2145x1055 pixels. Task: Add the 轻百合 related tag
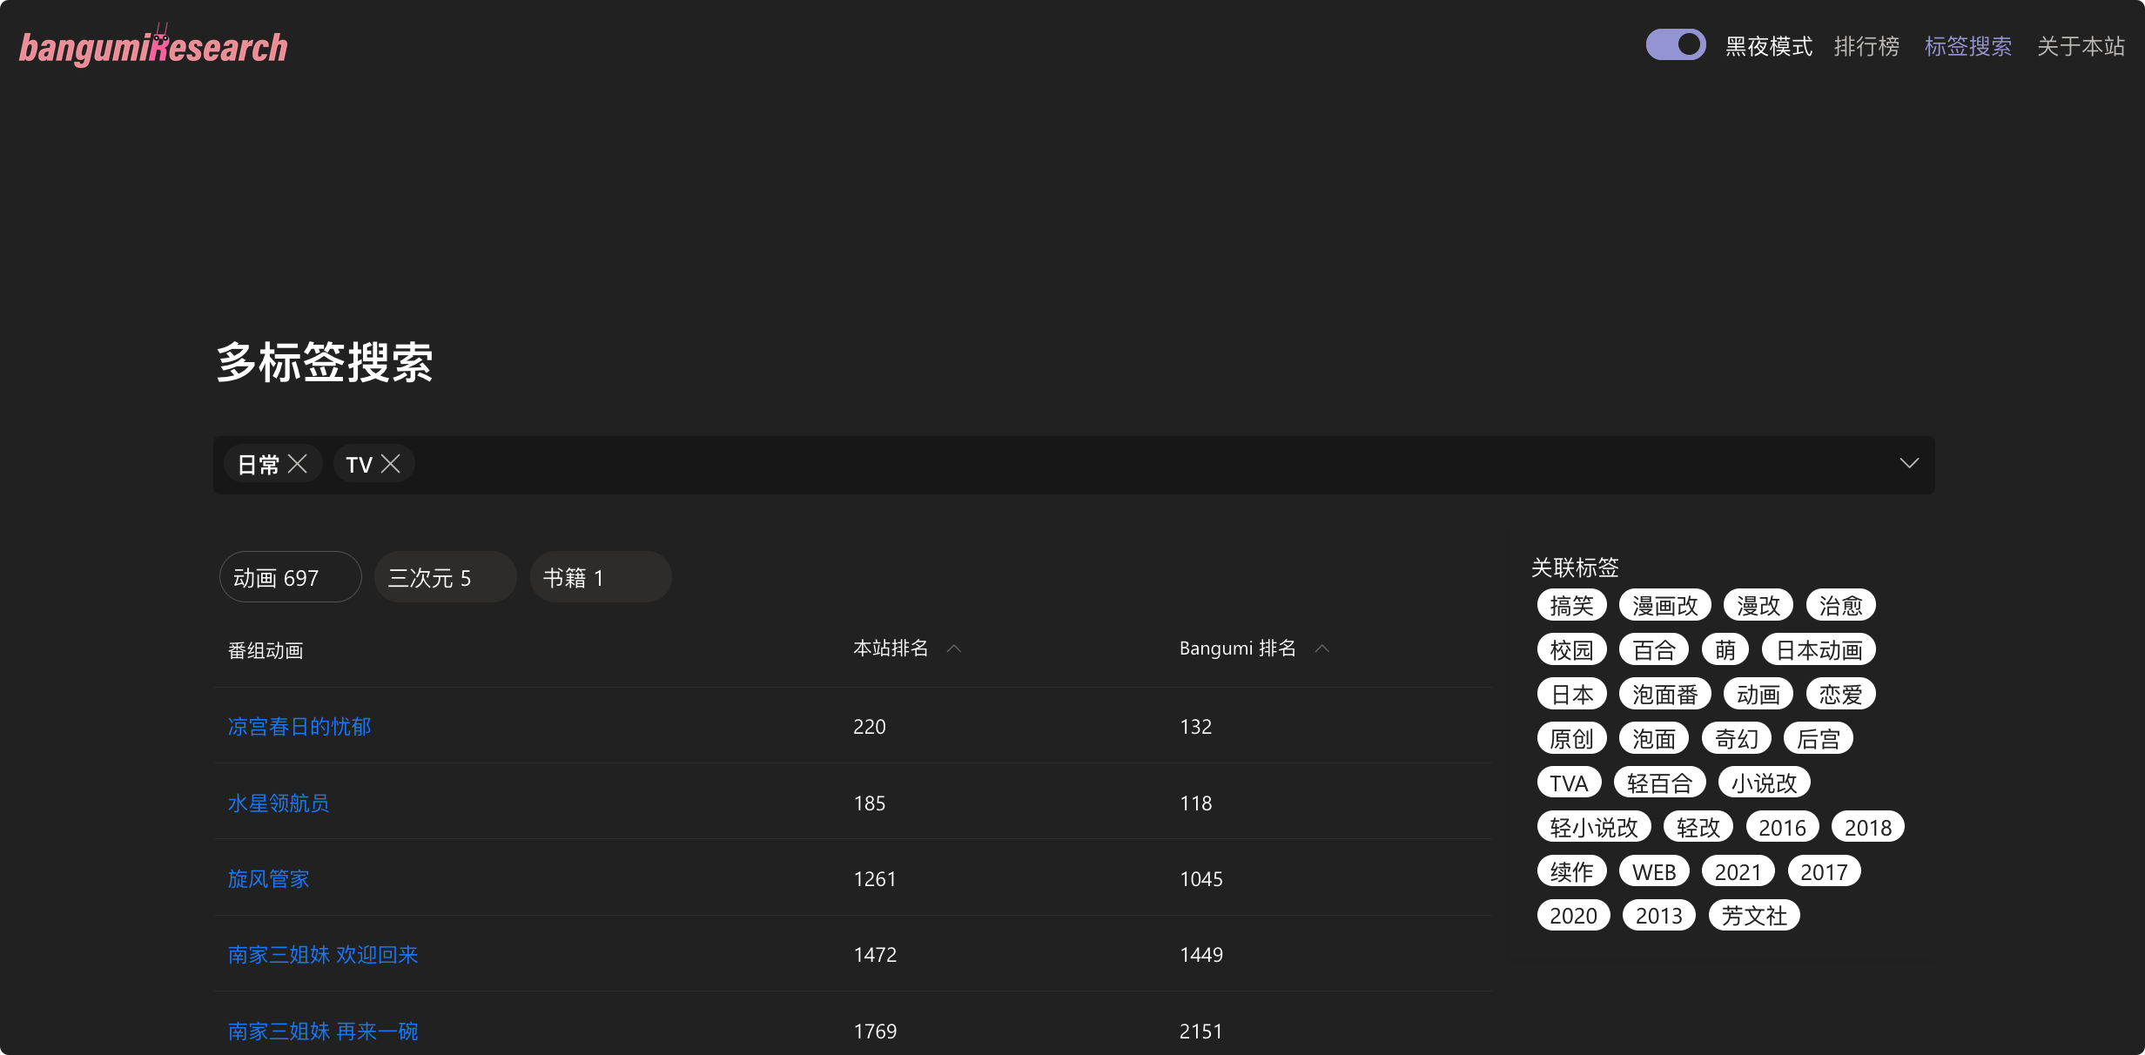(1659, 783)
